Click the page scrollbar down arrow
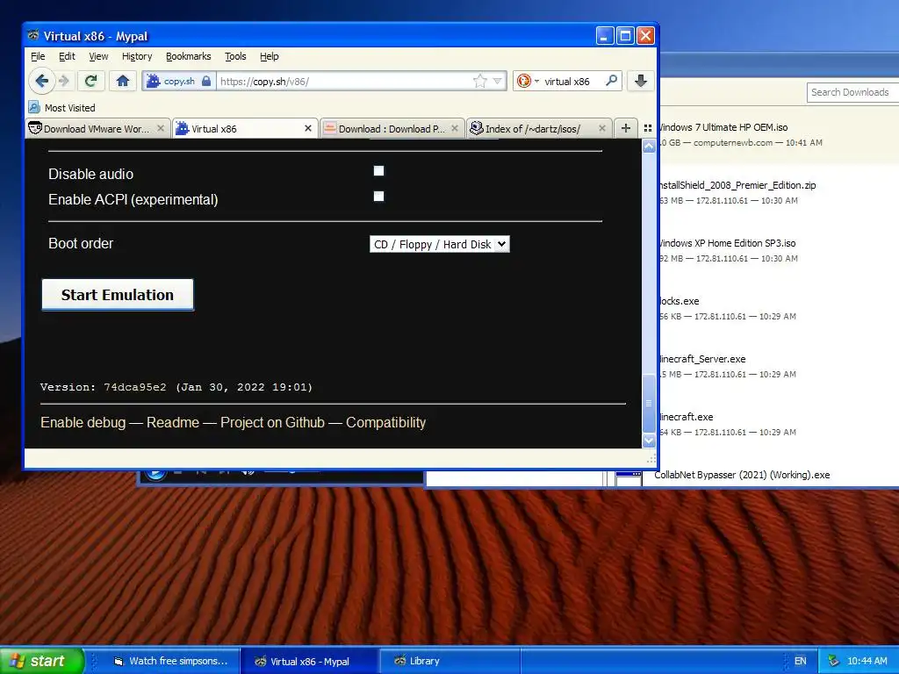This screenshot has width=899, height=674. click(649, 441)
